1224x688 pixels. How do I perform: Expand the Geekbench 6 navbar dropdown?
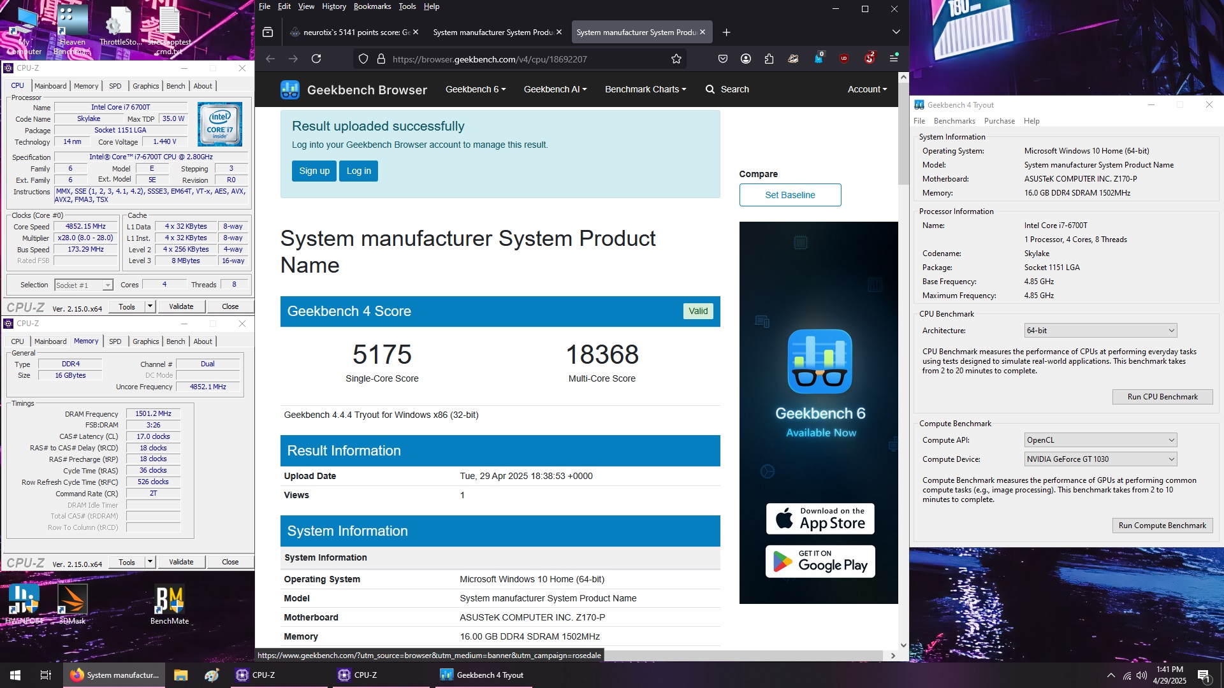click(476, 89)
